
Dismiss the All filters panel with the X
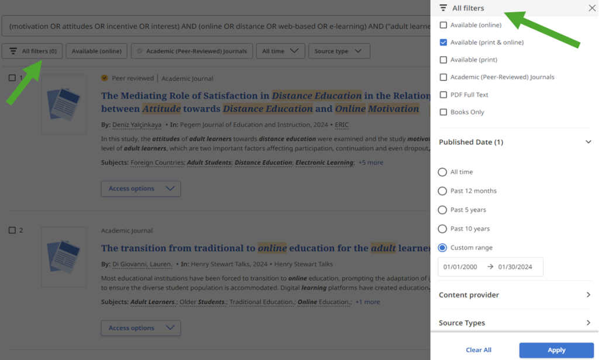[590, 9]
